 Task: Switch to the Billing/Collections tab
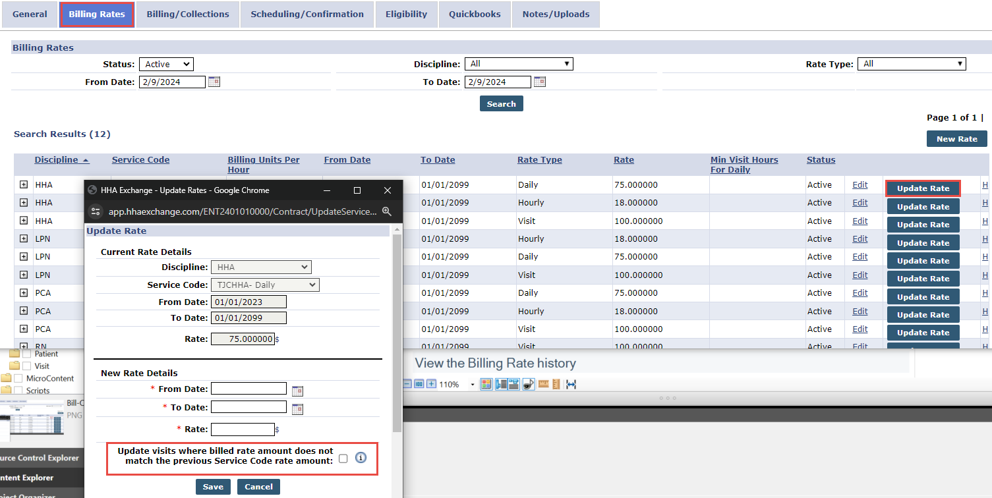point(188,14)
